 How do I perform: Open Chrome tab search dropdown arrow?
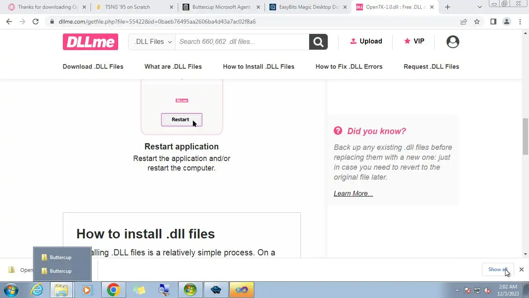[479, 7]
